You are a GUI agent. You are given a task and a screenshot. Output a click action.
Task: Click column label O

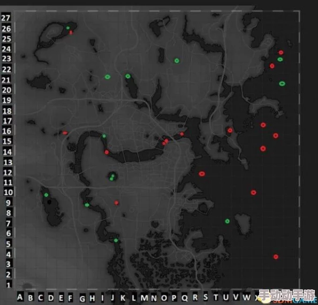pos(164,298)
